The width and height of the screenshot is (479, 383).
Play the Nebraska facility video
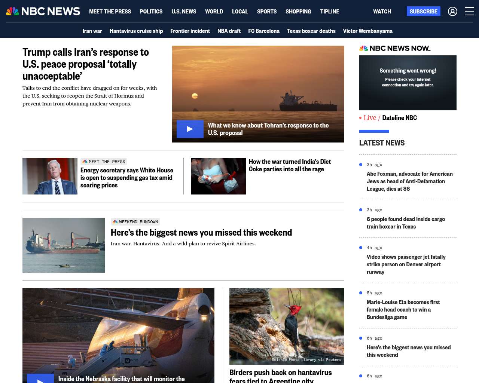pyautogui.click(x=40, y=378)
